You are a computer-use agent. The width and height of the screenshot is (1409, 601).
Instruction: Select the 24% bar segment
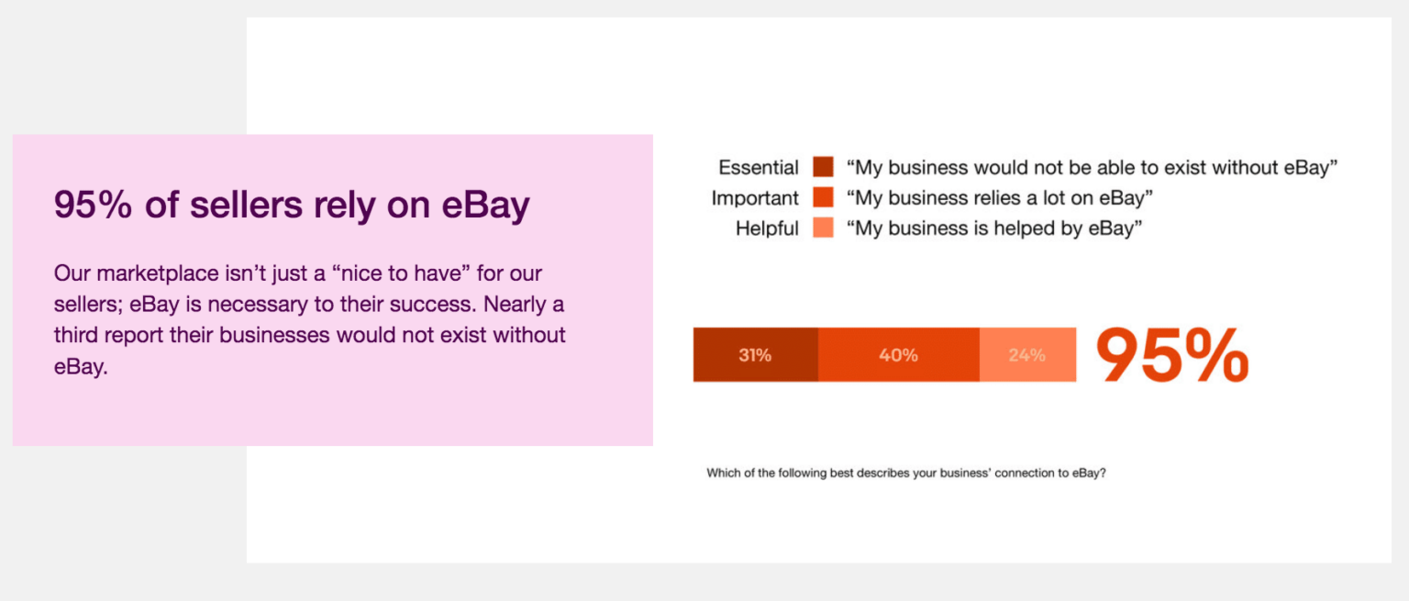[1027, 355]
